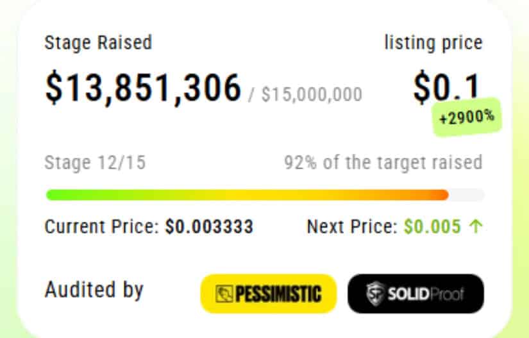This screenshot has height=338, width=529.
Task: Click the Audited by label
Action: (x=94, y=290)
